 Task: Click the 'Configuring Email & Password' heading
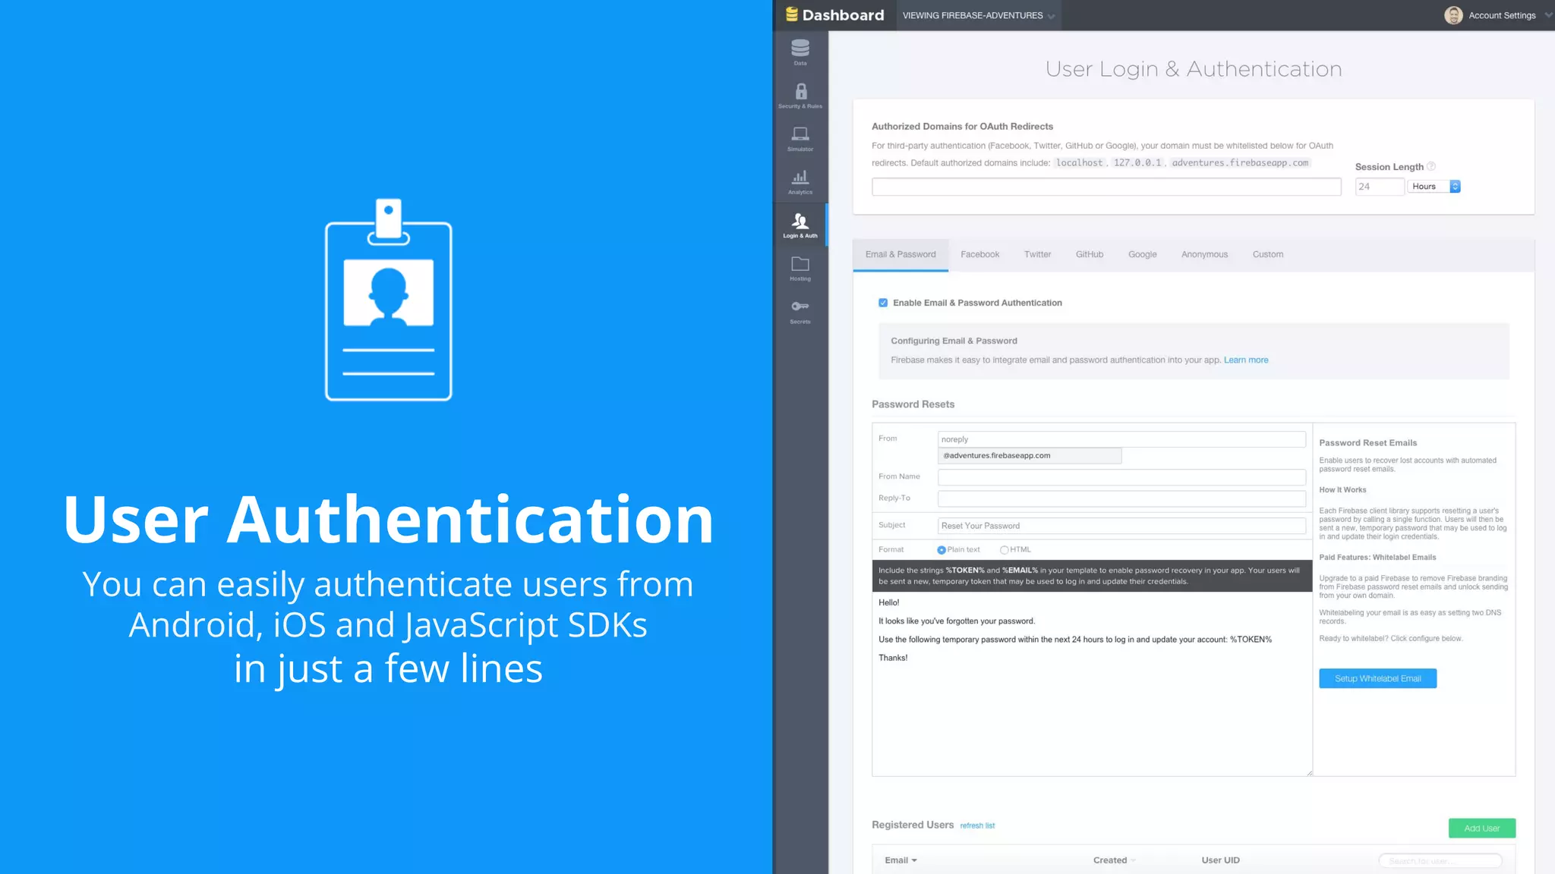[x=954, y=341]
